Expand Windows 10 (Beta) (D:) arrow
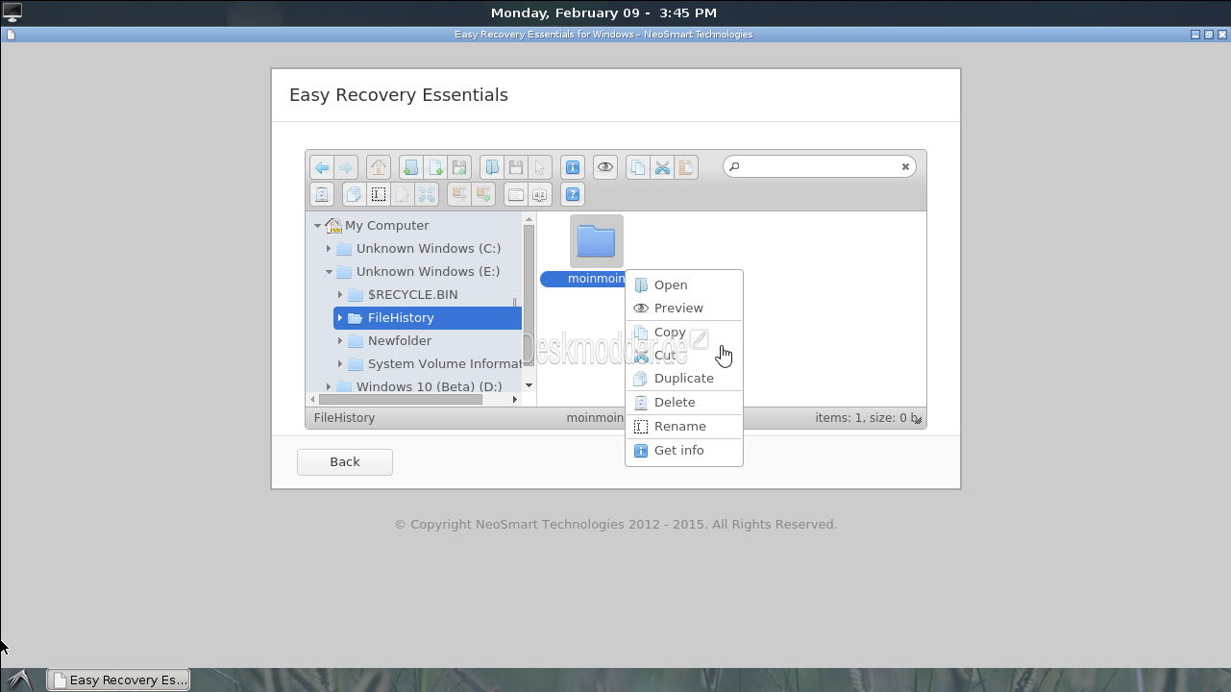Image resolution: width=1231 pixels, height=692 pixels. tap(329, 387)
